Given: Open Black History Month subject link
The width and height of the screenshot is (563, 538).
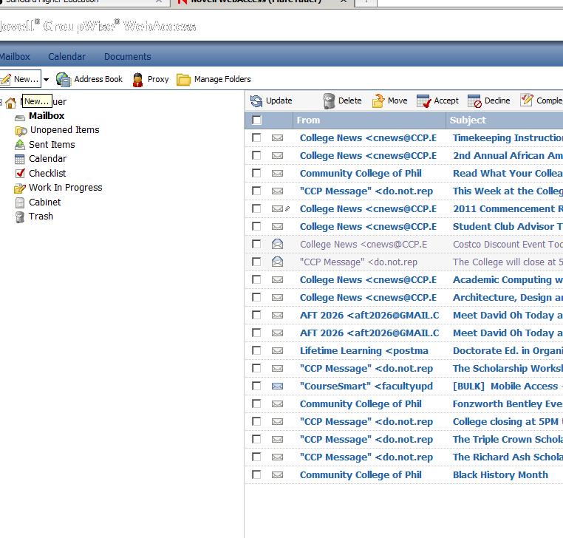Looking at the screenshot, I should 500,474.
